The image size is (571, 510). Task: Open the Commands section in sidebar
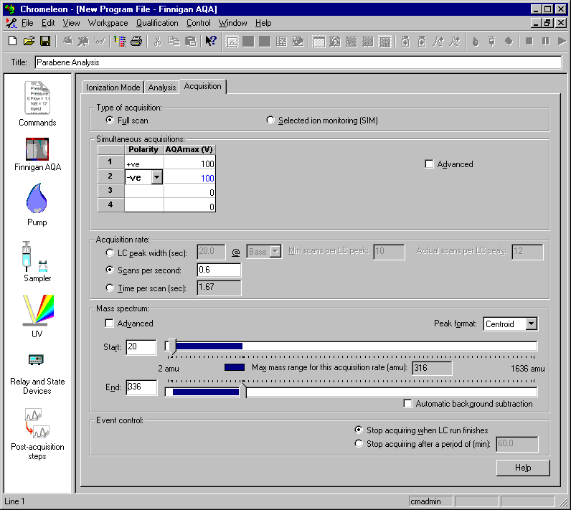(37, 103)
